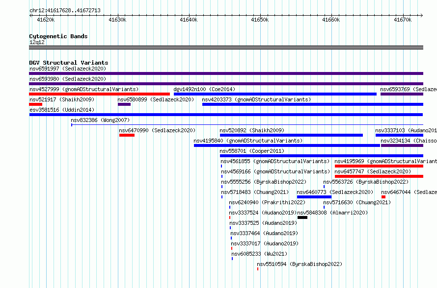
Task: Click the nsv3337464 (Audano2019) label
Action: click(x=264, y=233)
